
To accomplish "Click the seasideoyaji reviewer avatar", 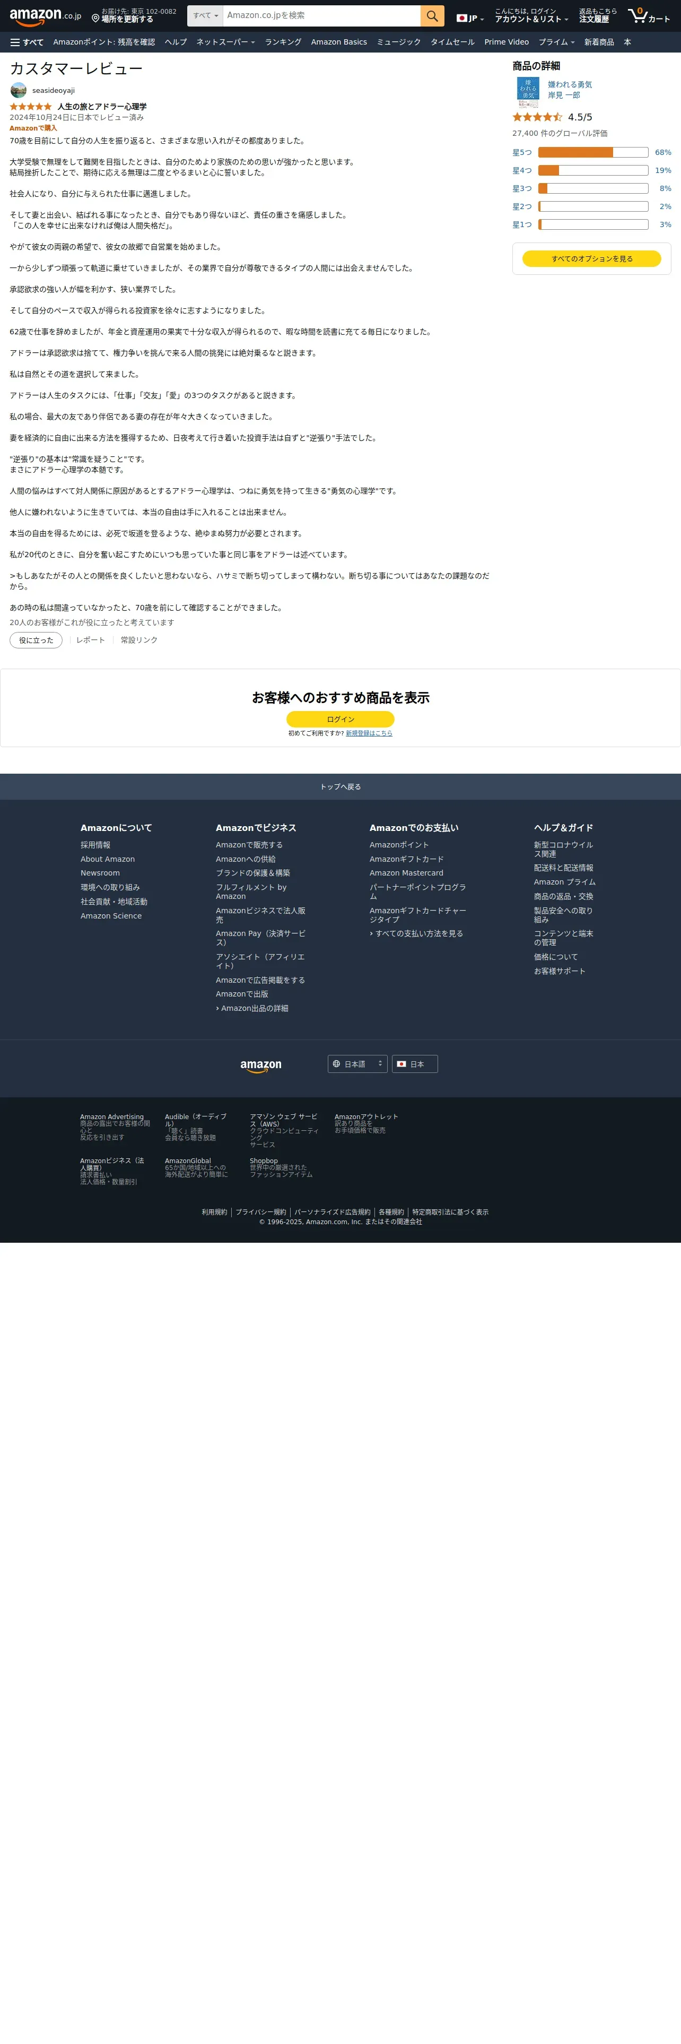I will pyautogui.click(x=18, y=90).
